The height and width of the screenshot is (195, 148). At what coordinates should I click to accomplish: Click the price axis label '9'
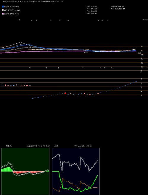141,71
